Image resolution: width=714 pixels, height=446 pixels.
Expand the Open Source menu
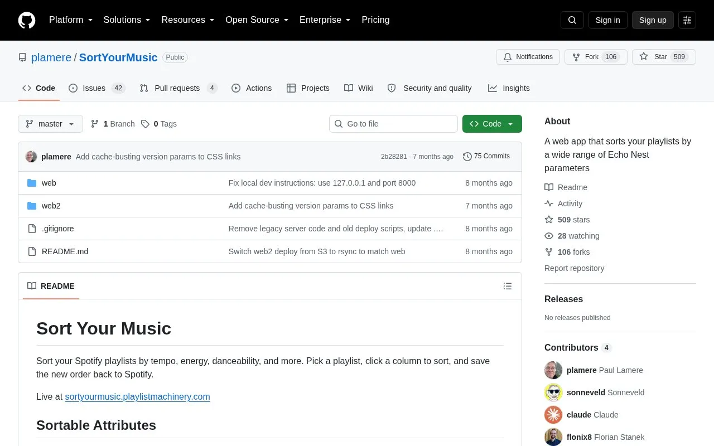[x=257, y=20]
